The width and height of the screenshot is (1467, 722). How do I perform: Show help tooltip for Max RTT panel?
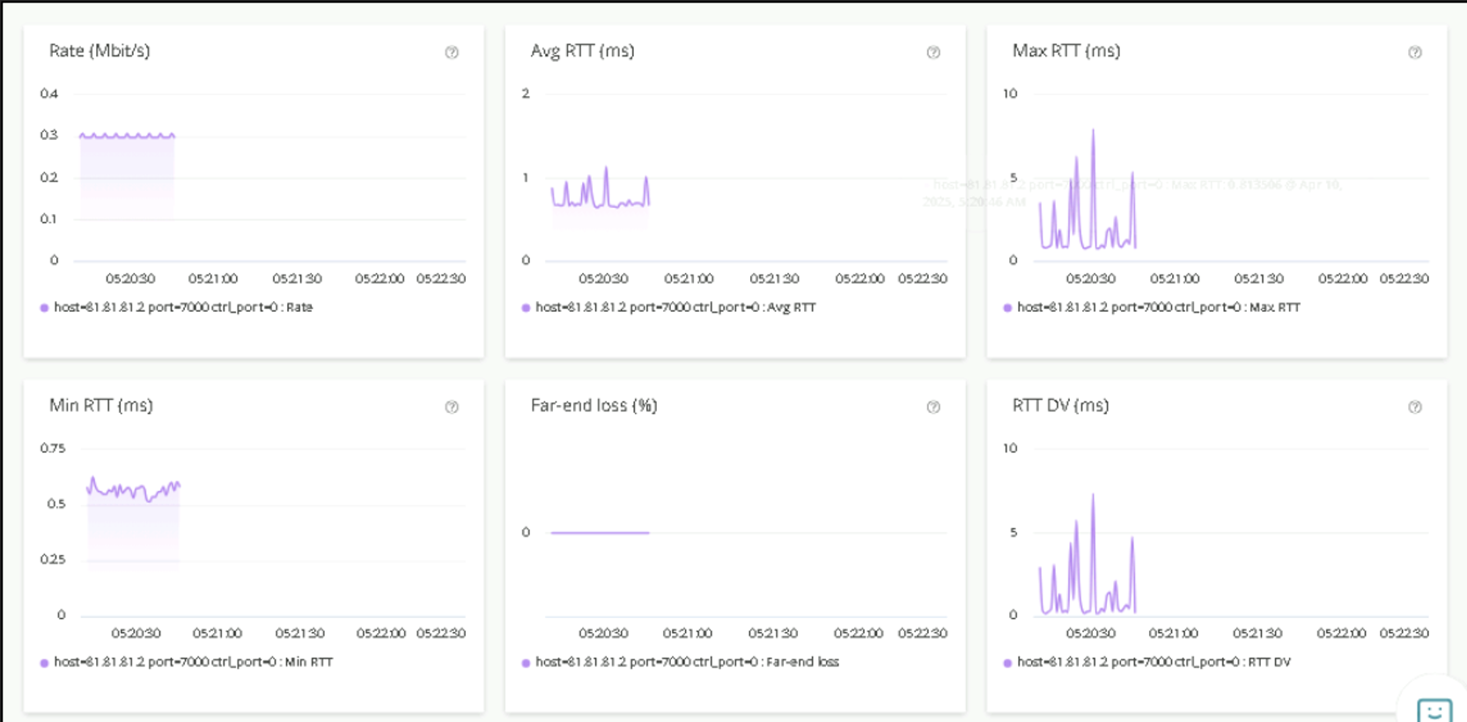point(1415,53)
